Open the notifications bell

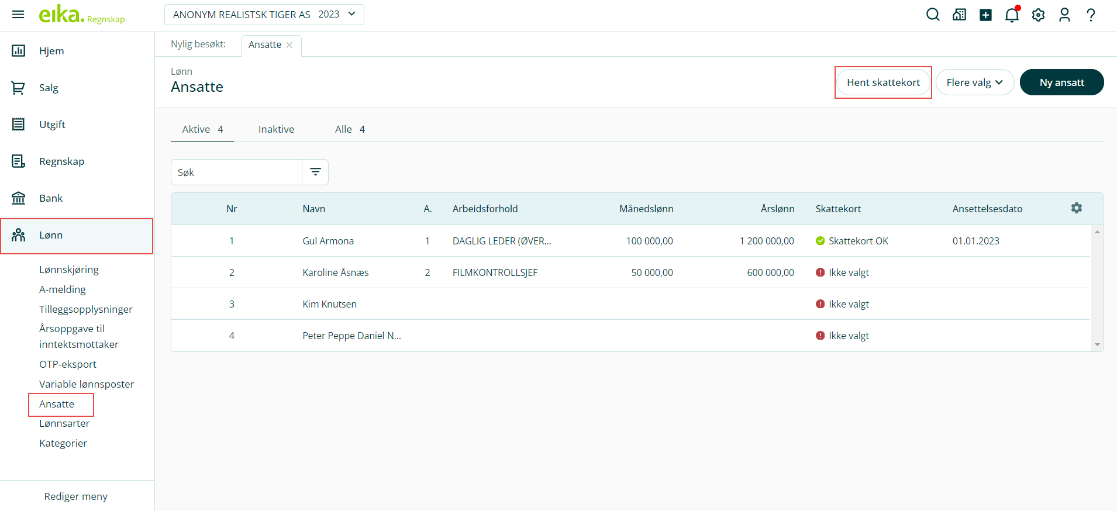(x=1012, y=15)
